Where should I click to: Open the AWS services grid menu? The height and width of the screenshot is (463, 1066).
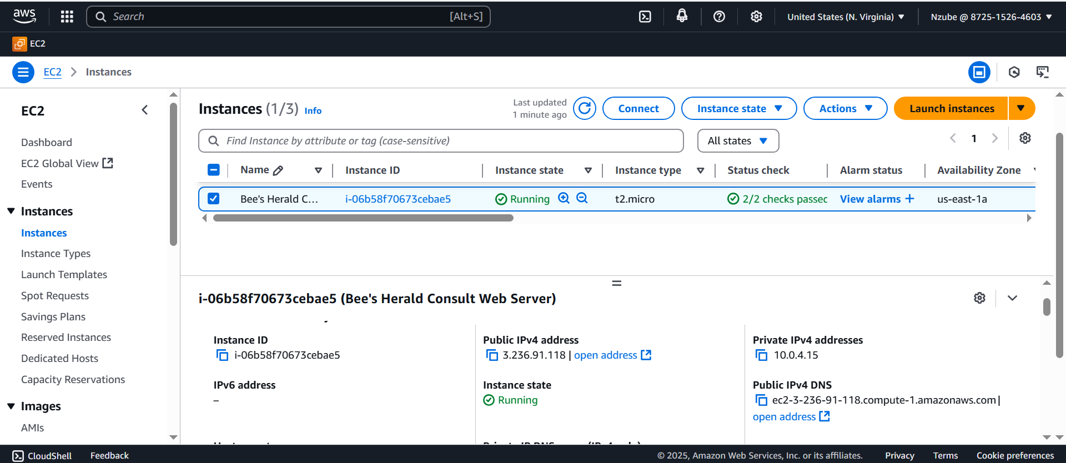click(x=67, y=17)
